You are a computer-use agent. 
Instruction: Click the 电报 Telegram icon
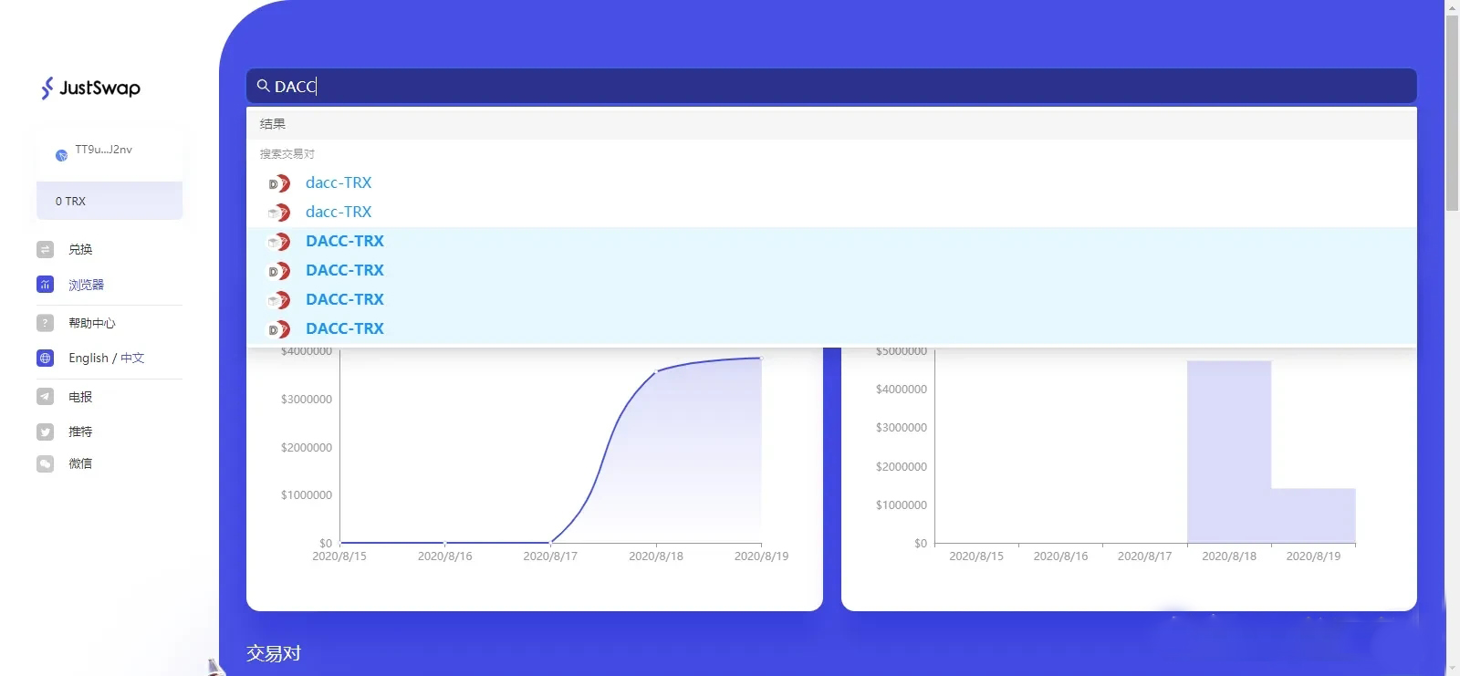click(x=45, y=397)
